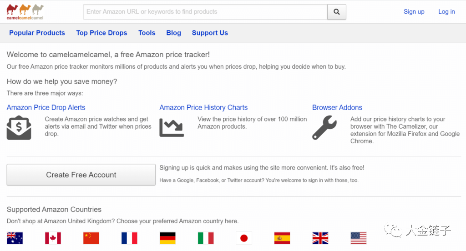
Task: Choose the Germany flag
Action: coord(167,238)
